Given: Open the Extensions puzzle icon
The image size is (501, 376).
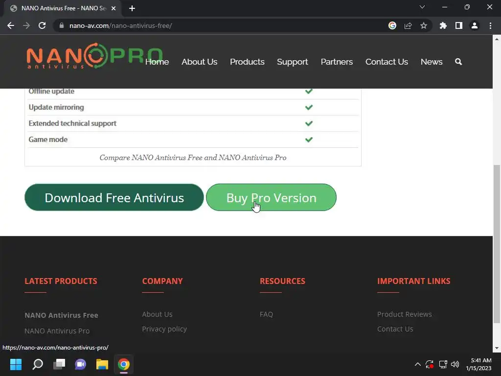Looking at the screenshot, I should (443, 25).
